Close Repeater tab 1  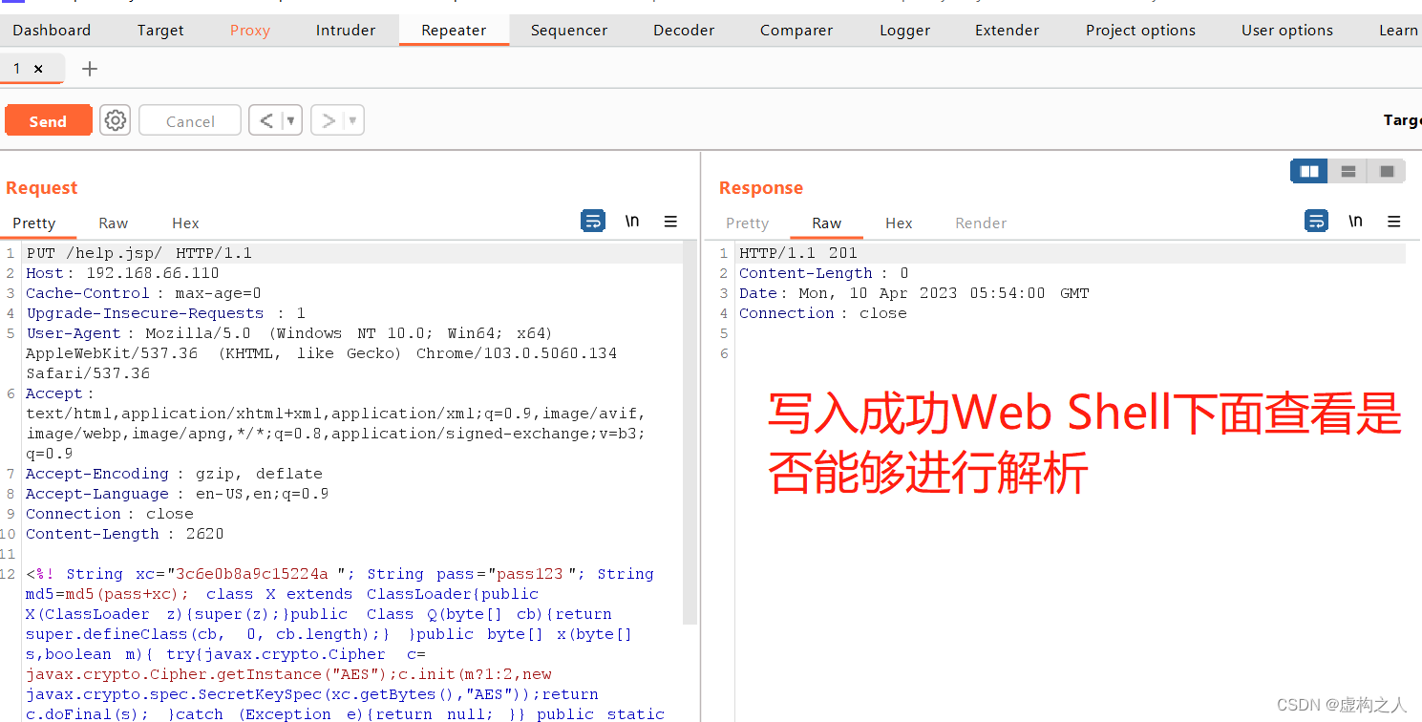click(x=38, y=69)
